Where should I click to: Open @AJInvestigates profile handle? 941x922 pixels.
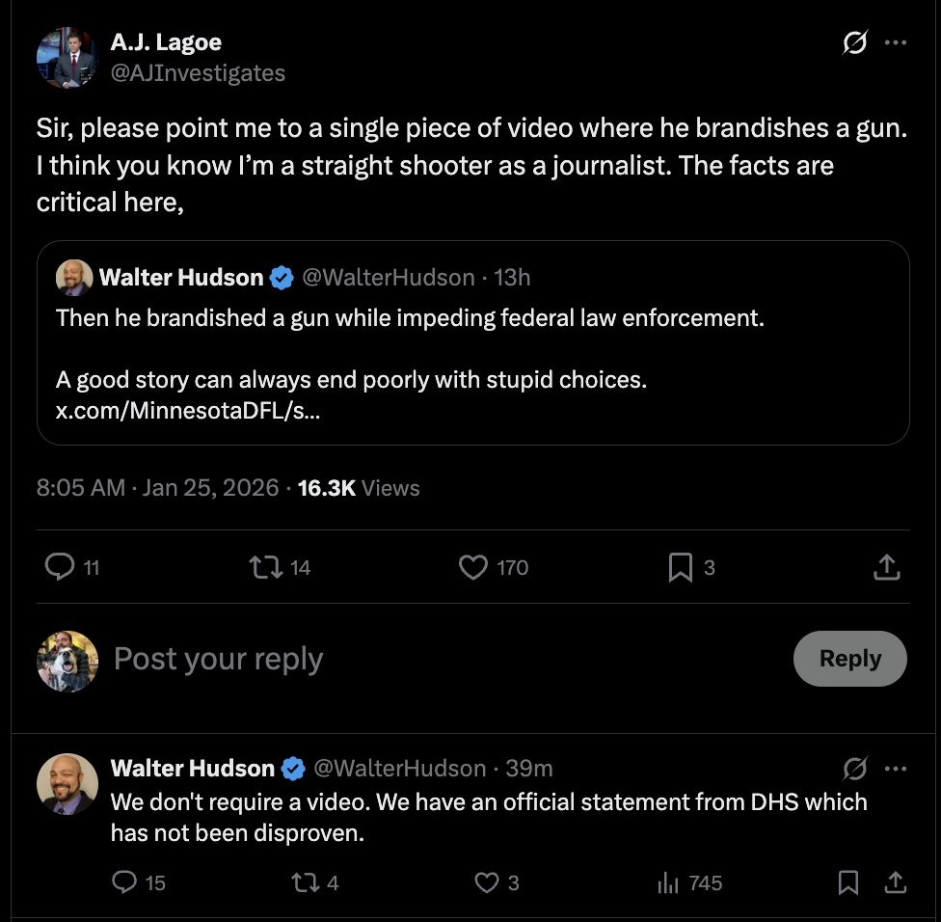coord(198,73)
